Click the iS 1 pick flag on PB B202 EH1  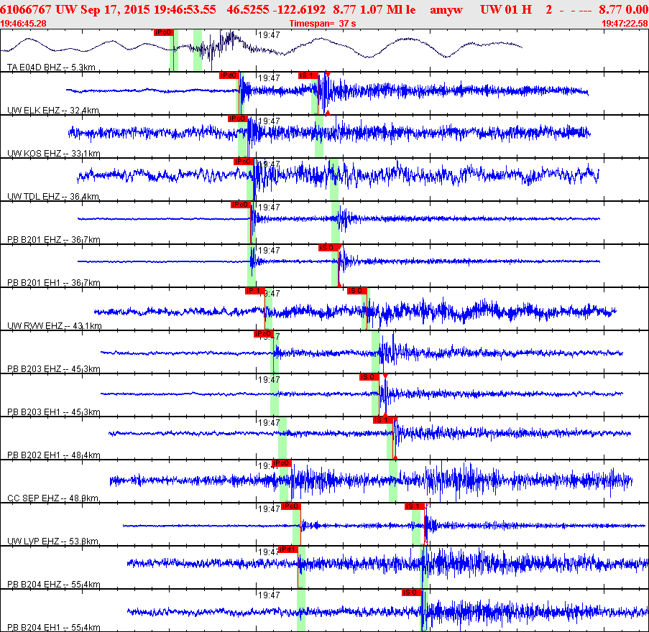point(383,420)
